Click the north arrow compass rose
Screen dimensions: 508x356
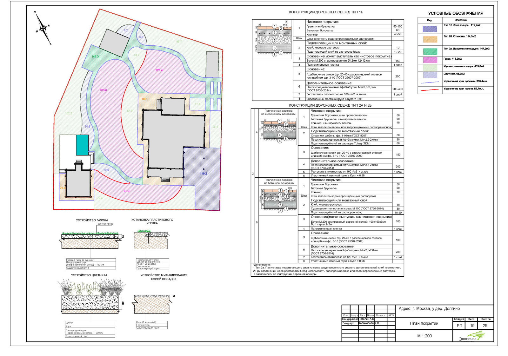43,29
